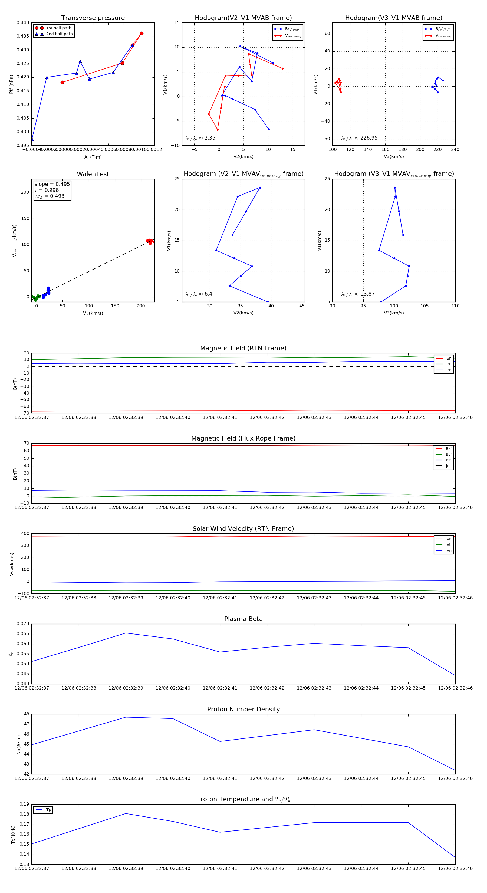Image resolution: width=487 pixels, height=893 pixels.
Task: Click the 'Hodogram (V2_V1 MVAV remaining frame)' title
Action: [243, 174]
